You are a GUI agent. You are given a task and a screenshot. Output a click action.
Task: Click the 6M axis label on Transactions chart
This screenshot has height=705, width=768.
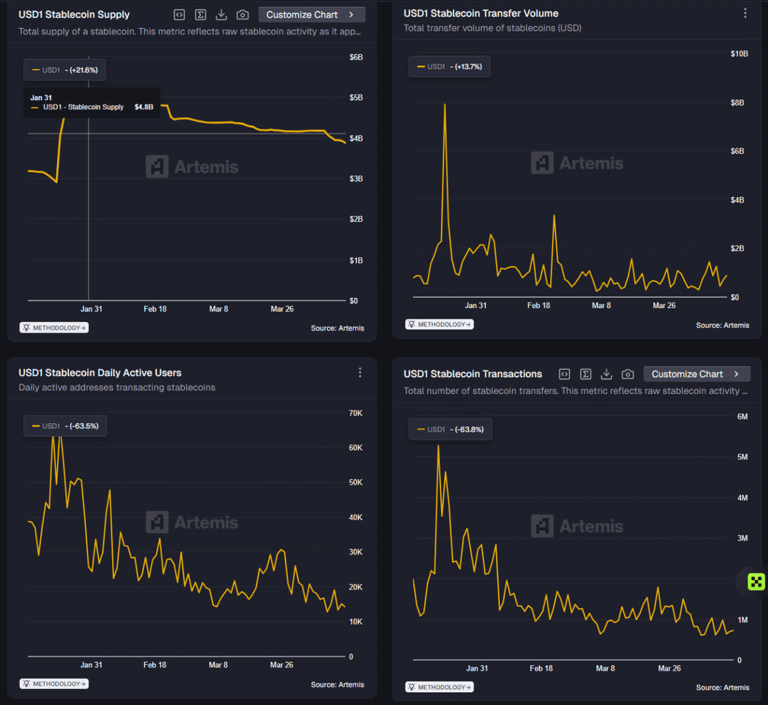[742, 417]
